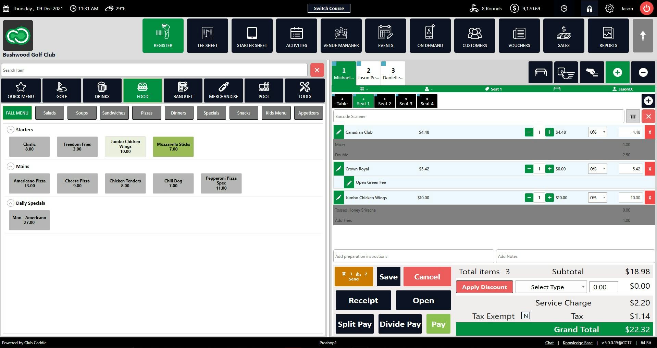Open the Pizzas menu category
This screenshot has height=348, width=657.
tap(146, 113)
